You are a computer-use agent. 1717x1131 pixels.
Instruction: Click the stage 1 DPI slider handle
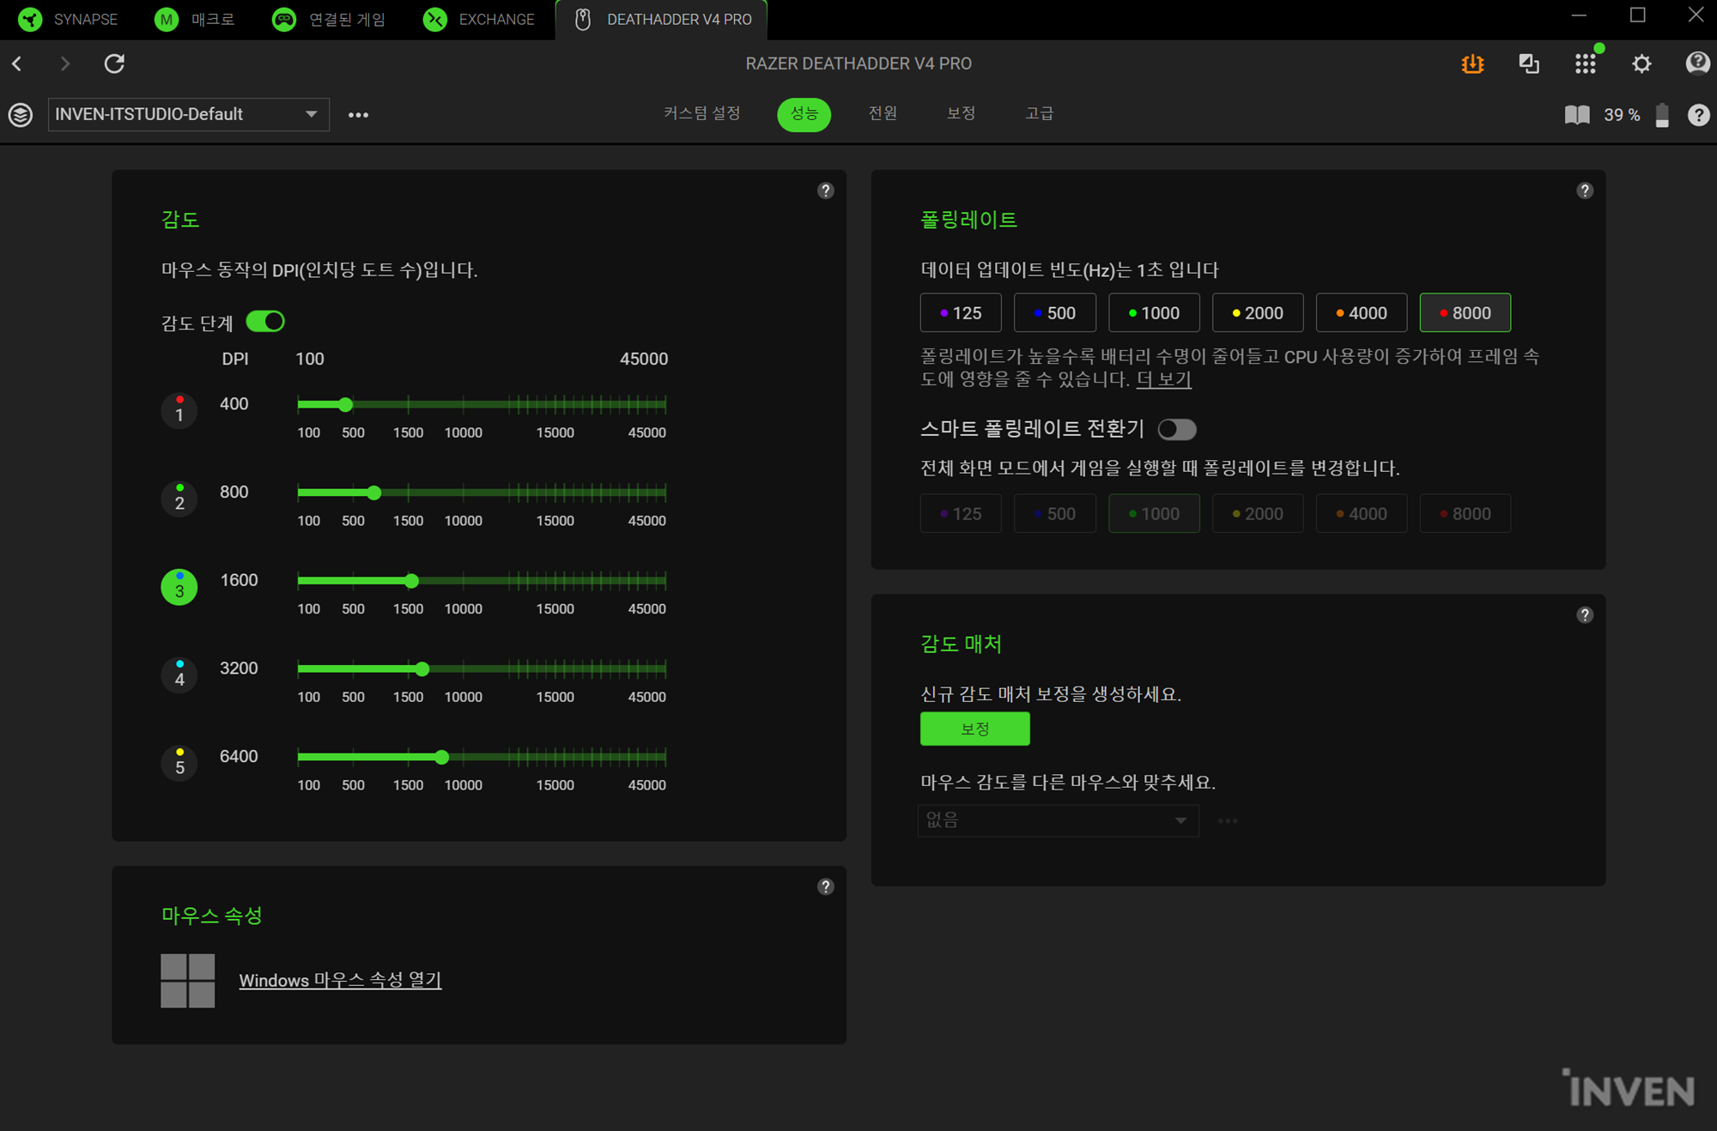click(x=345, y=404)
